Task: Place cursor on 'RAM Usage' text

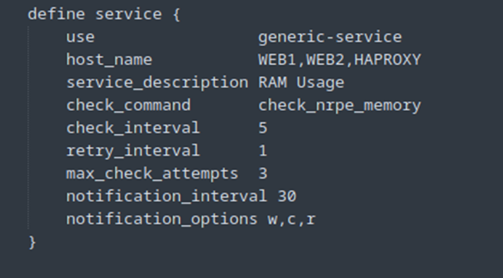Action: pos(301,83)
